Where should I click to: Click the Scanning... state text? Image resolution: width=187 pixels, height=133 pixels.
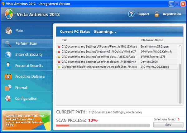[x=105, y=32]
